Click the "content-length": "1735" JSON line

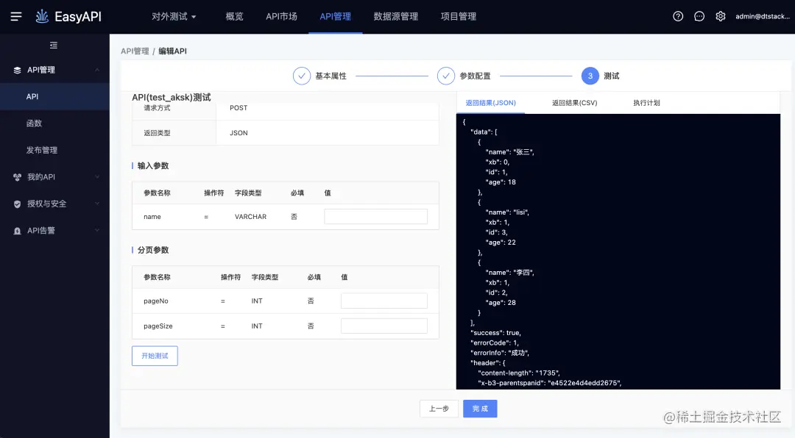click(x=519, y=373)
